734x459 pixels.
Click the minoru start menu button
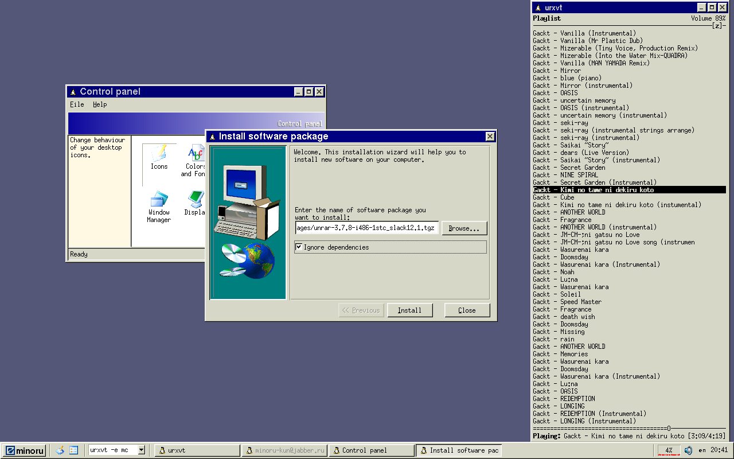[x=25, y=450]
